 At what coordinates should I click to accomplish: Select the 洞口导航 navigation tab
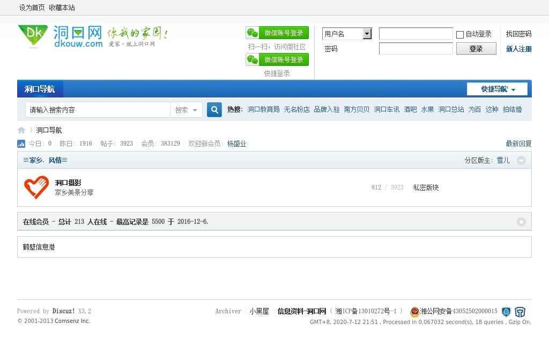pyautogui.click(x=40, y=89)
